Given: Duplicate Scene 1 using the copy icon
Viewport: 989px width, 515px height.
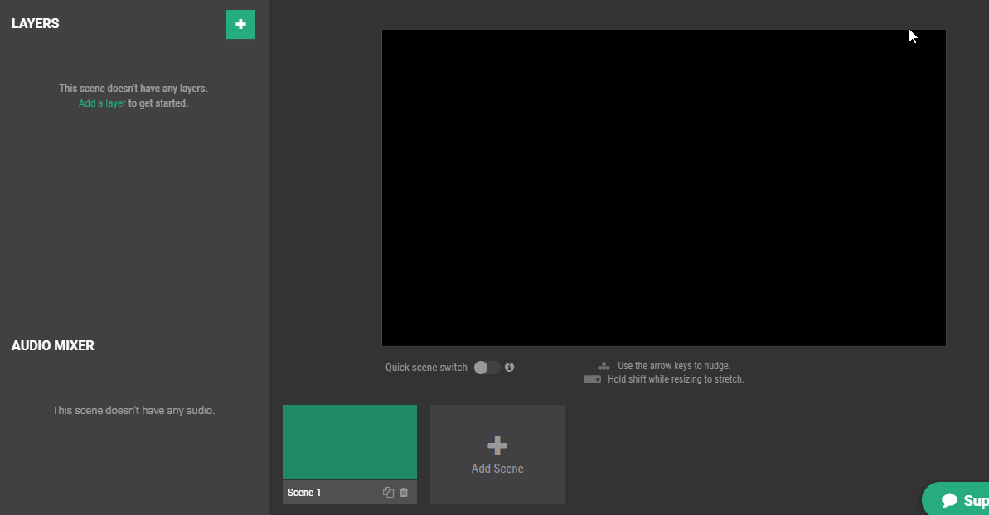Looking at the screenshot, I should (x=388, y=492).
